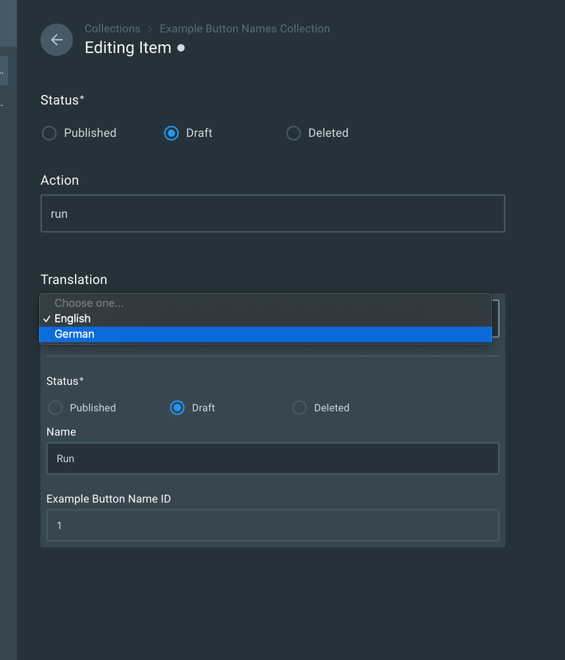Mark the translation status as Deleted
Screen dimensions: 565x660
pos(299,408)
